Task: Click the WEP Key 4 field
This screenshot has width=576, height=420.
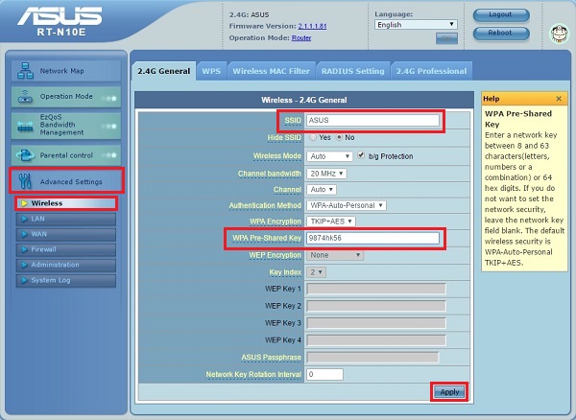Action: coord(376,340)
